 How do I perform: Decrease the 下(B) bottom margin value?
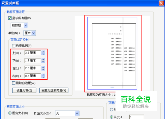(43, 62)
